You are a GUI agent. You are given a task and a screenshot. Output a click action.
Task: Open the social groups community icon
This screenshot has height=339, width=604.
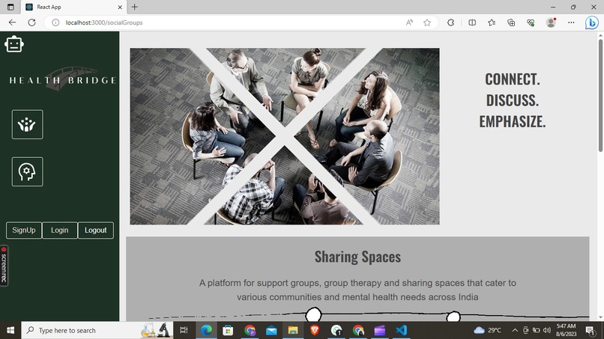point(27,125)
